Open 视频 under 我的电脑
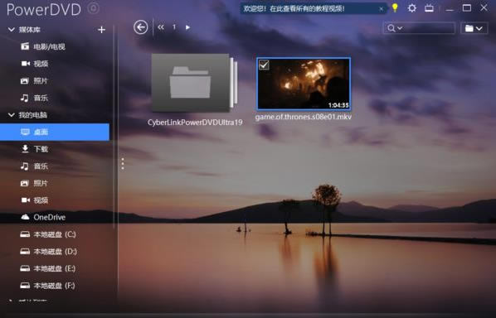The width and height of the screenshot is (496, 318). tap(34, 200)
